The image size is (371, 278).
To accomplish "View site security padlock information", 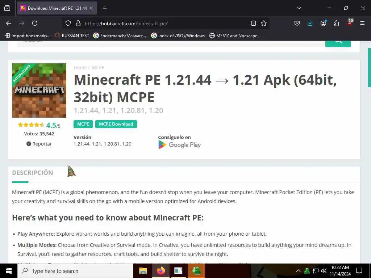I will [78, 23].
